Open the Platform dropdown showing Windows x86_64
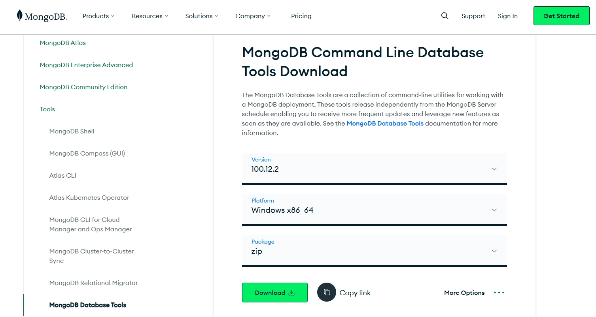 pos(374,210)
